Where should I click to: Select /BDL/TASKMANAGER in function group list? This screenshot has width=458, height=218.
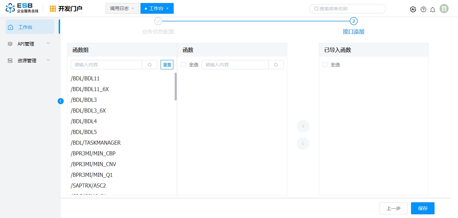pyautogui.click(x=96, y=143)
